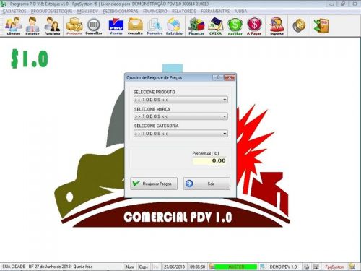The width and height of the screenshot is (361, 271).
Task: Open the PRODUTOS/ESTOQUE menu
Action: coord(51,12)
